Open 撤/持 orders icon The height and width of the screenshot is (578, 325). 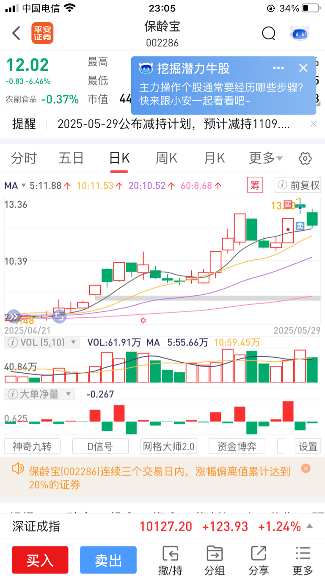(x=170, y=560)
